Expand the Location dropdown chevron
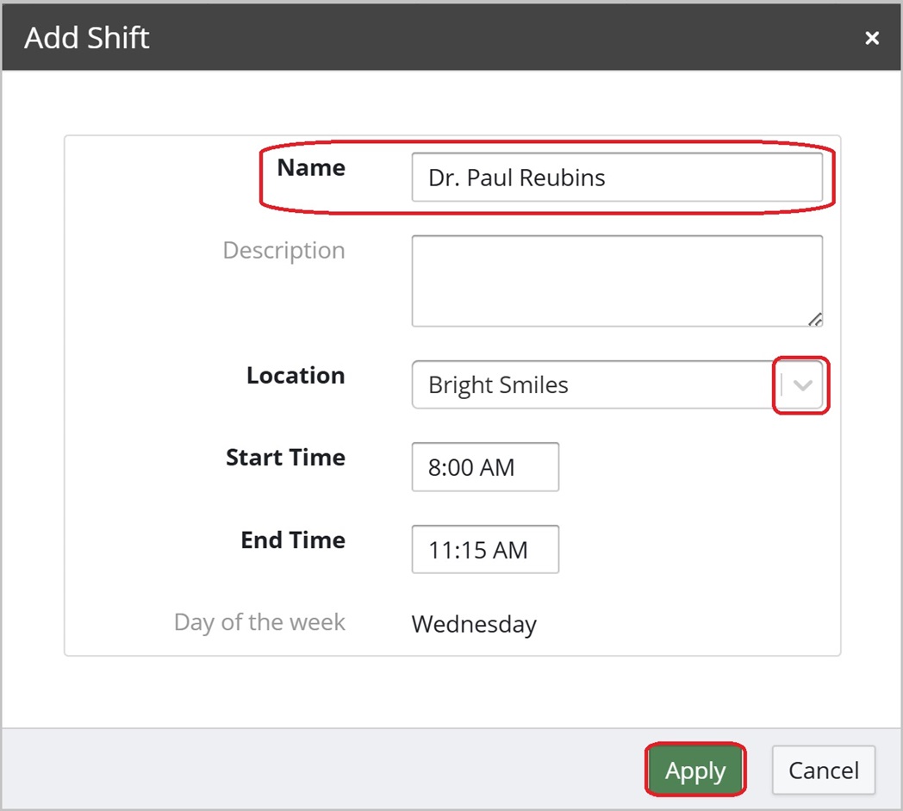 tap(802, 385)
